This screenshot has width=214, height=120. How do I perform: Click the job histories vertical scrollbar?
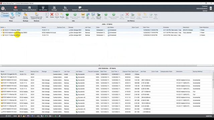click(x=213, y=80)
